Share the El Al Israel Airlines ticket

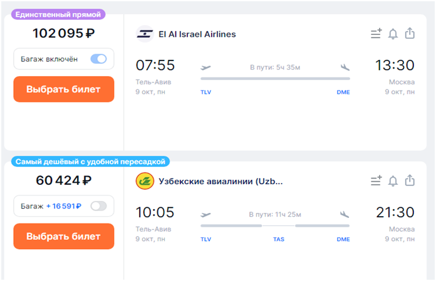click(410, 33)
